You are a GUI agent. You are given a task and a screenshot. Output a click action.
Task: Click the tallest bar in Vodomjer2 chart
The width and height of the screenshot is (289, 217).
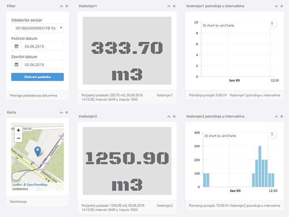pyautogui.click(x=260, y=166)
